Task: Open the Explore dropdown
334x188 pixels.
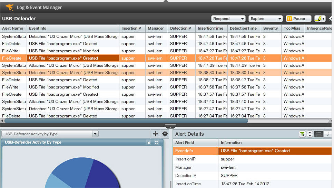Action: (x=265, y=19)
